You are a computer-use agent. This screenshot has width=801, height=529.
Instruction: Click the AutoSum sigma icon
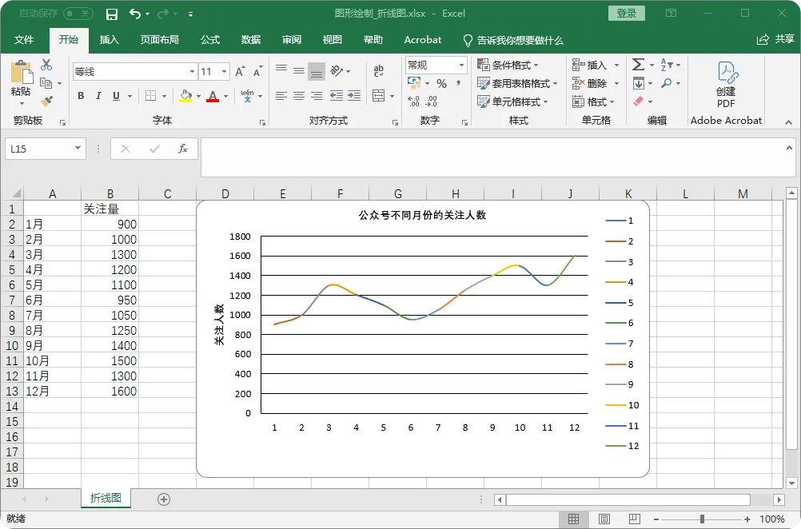[x=638, y=65]
